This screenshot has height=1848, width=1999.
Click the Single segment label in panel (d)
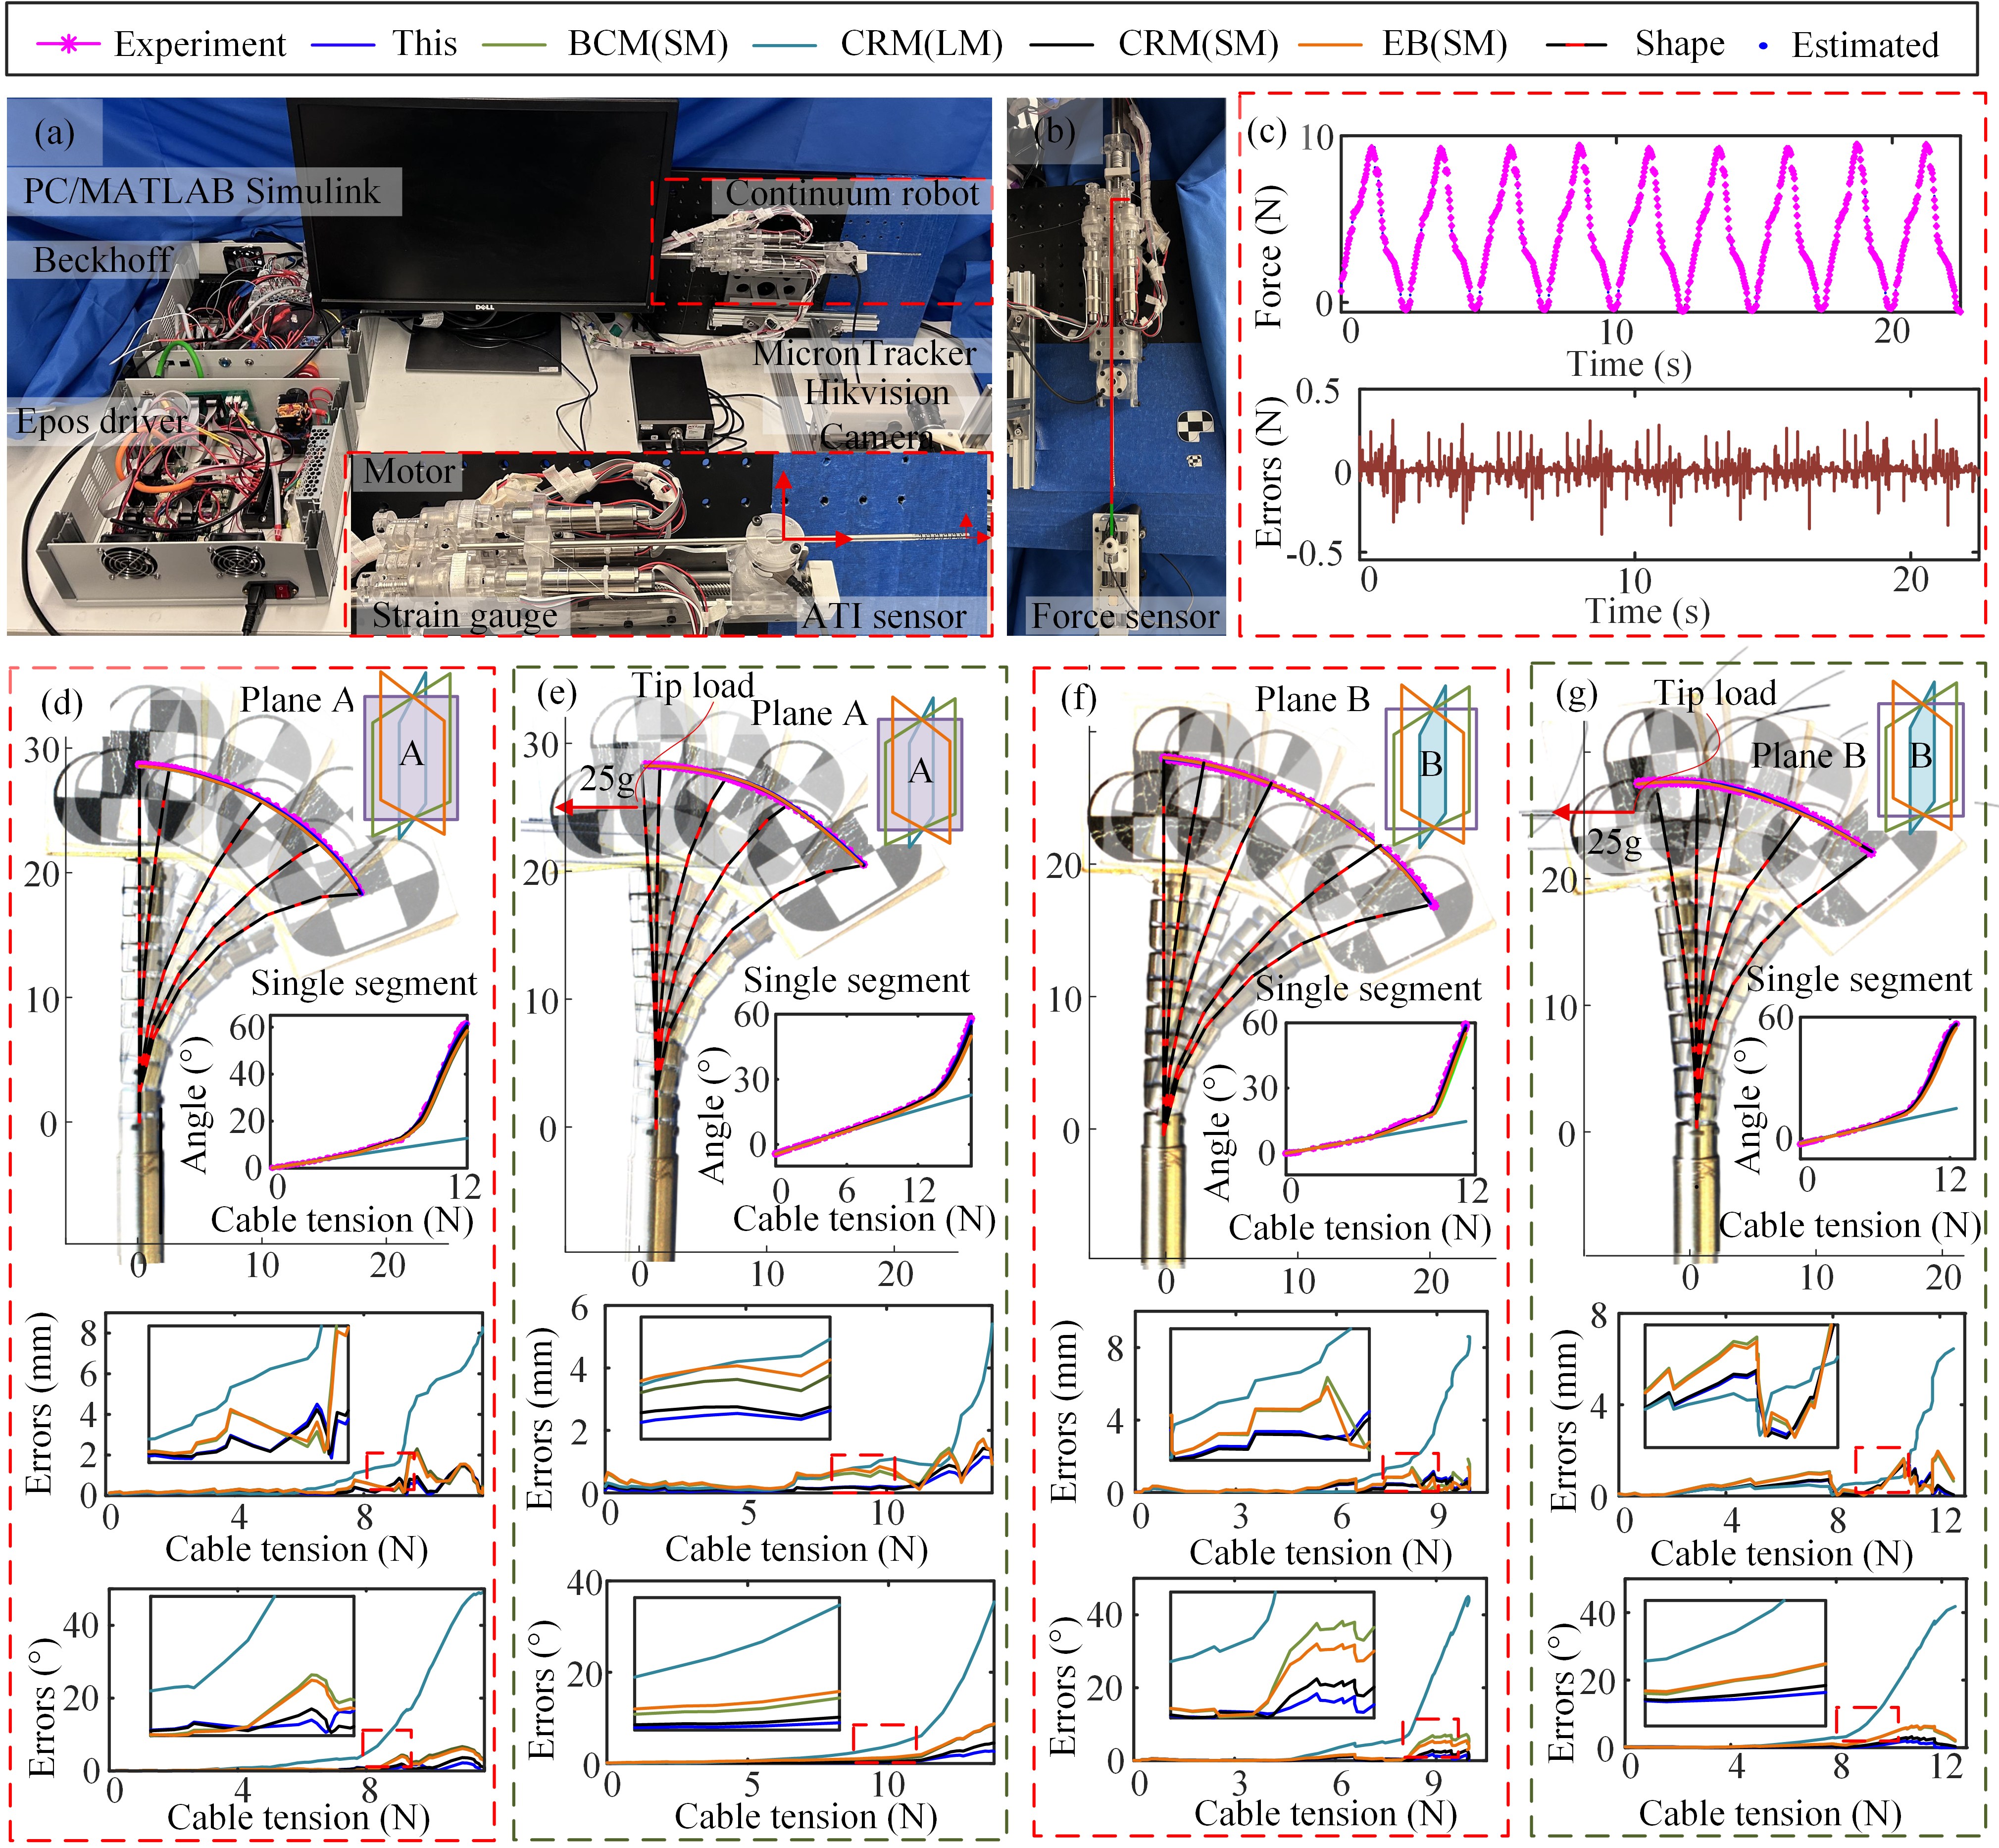pos(364,983)
